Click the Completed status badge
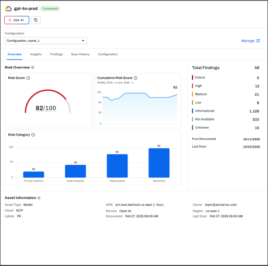 (50, 8)
